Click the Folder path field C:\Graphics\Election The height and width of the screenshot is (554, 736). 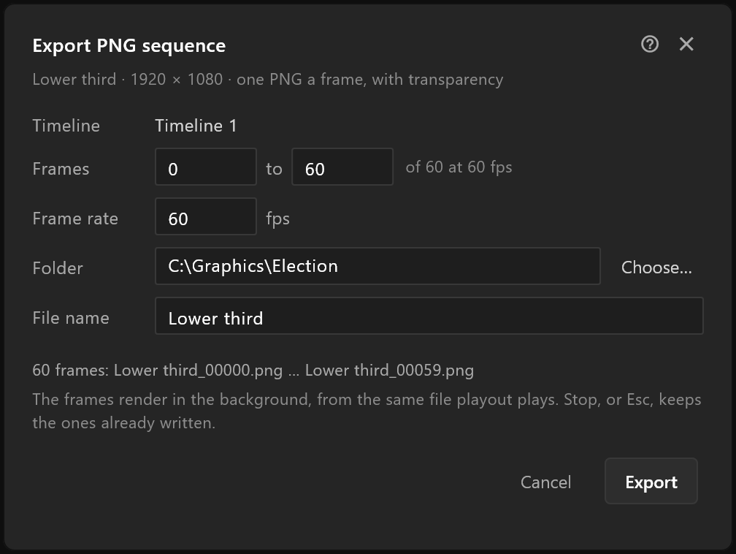click(x=377, y=266)
